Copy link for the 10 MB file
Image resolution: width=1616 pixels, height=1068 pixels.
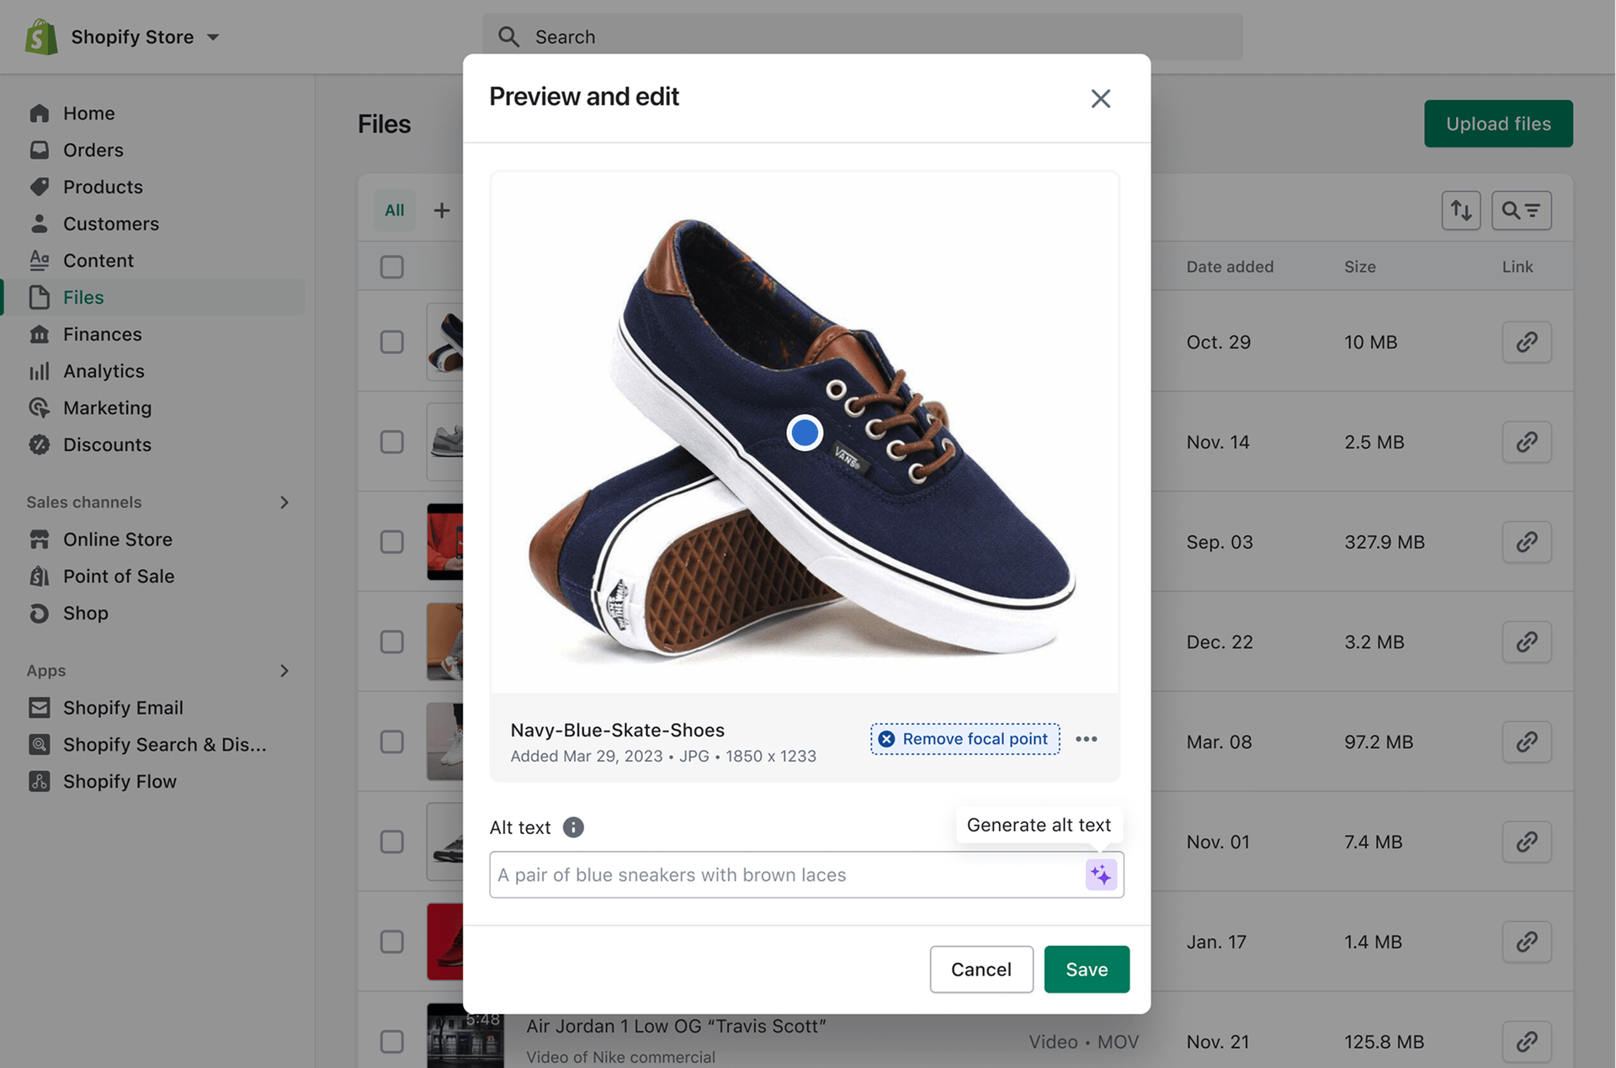[x=1527, y=343]
